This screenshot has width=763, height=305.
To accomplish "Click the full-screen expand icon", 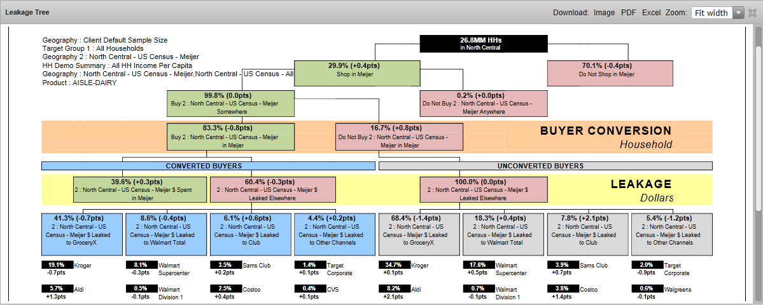I will coord(753,13).
